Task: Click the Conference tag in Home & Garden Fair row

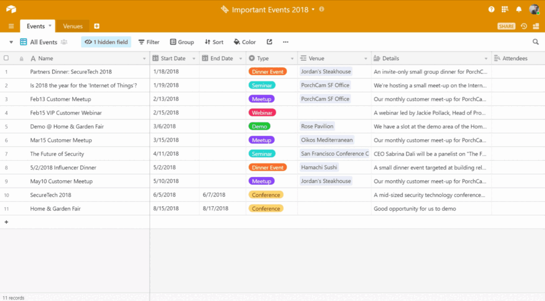Action: (x=266, y=208)
